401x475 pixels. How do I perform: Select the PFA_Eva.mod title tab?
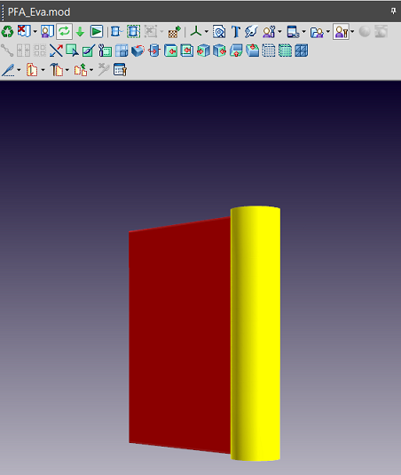pyautogui.click(x=39, y=12)
